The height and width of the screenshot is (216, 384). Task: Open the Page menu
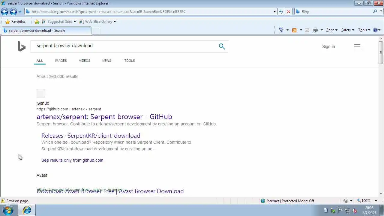[x=332, y=30]
